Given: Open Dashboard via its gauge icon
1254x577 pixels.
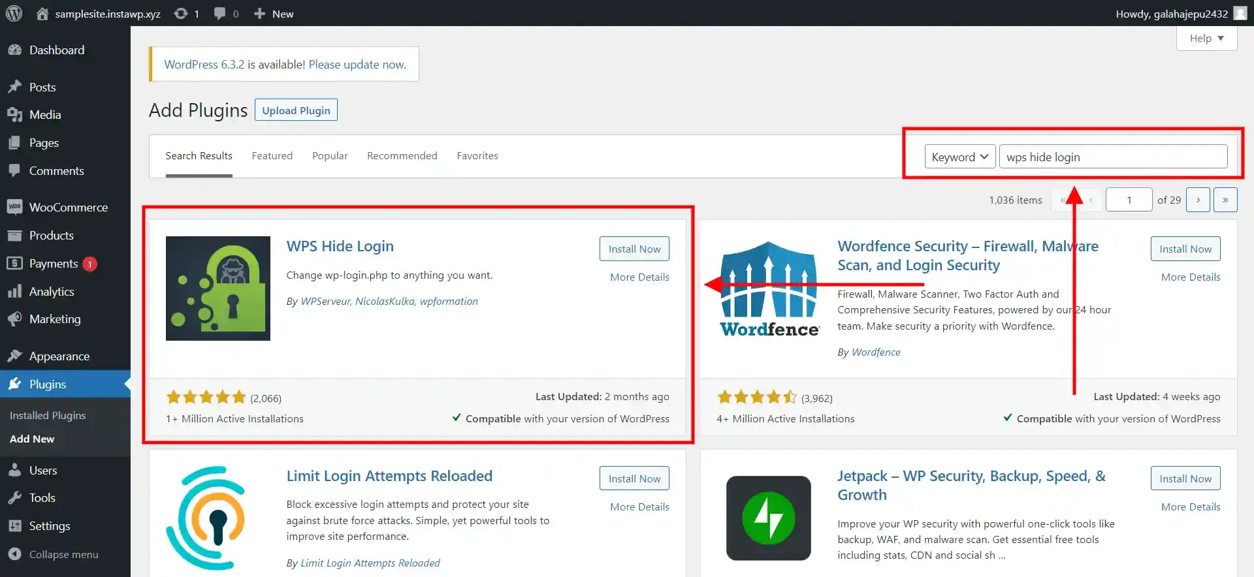Looking at the screenshot, I should click(x=14, y=50).
